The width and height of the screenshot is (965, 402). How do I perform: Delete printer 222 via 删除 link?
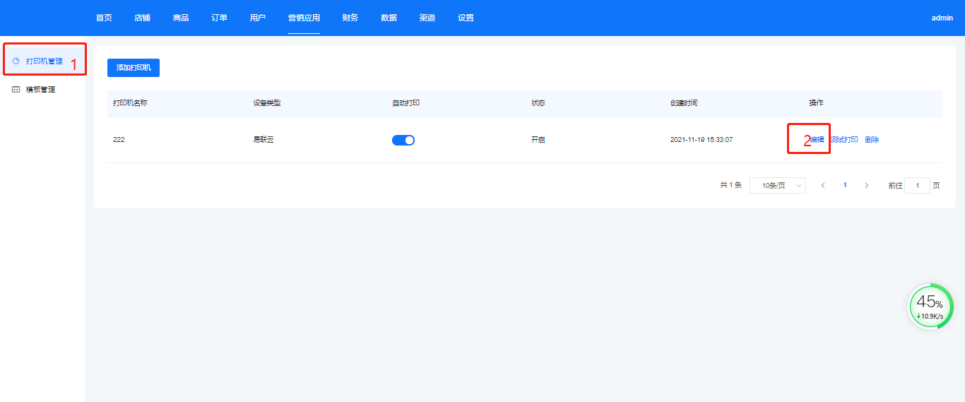(x=872, y=140)
